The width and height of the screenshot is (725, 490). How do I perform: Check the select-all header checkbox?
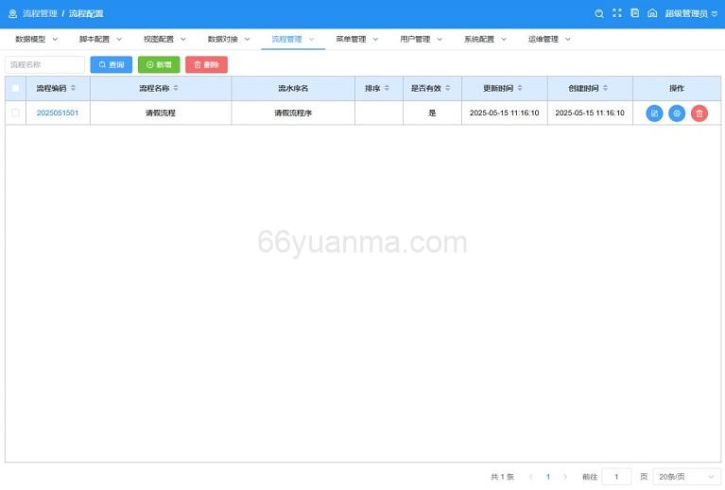click(15, 88)
